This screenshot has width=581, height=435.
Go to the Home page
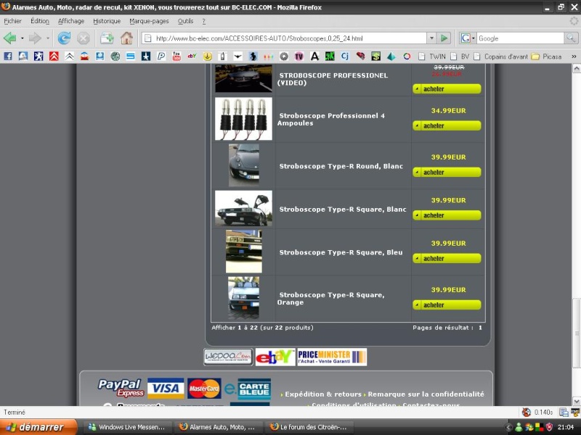coord(126,38)
